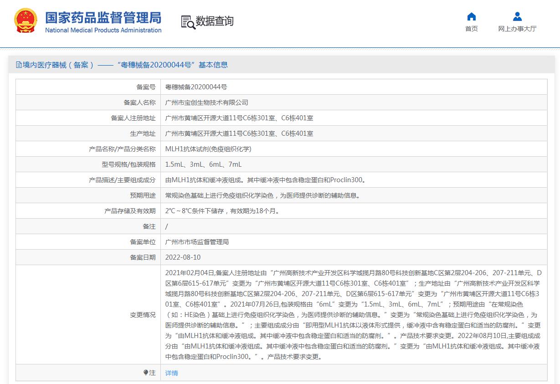Click the 变更情况 row label
Screen dimensions: 560x384
tap(143, 315)
